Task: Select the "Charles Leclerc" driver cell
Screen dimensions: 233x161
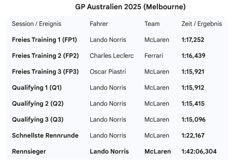Action: click(112, 56)
